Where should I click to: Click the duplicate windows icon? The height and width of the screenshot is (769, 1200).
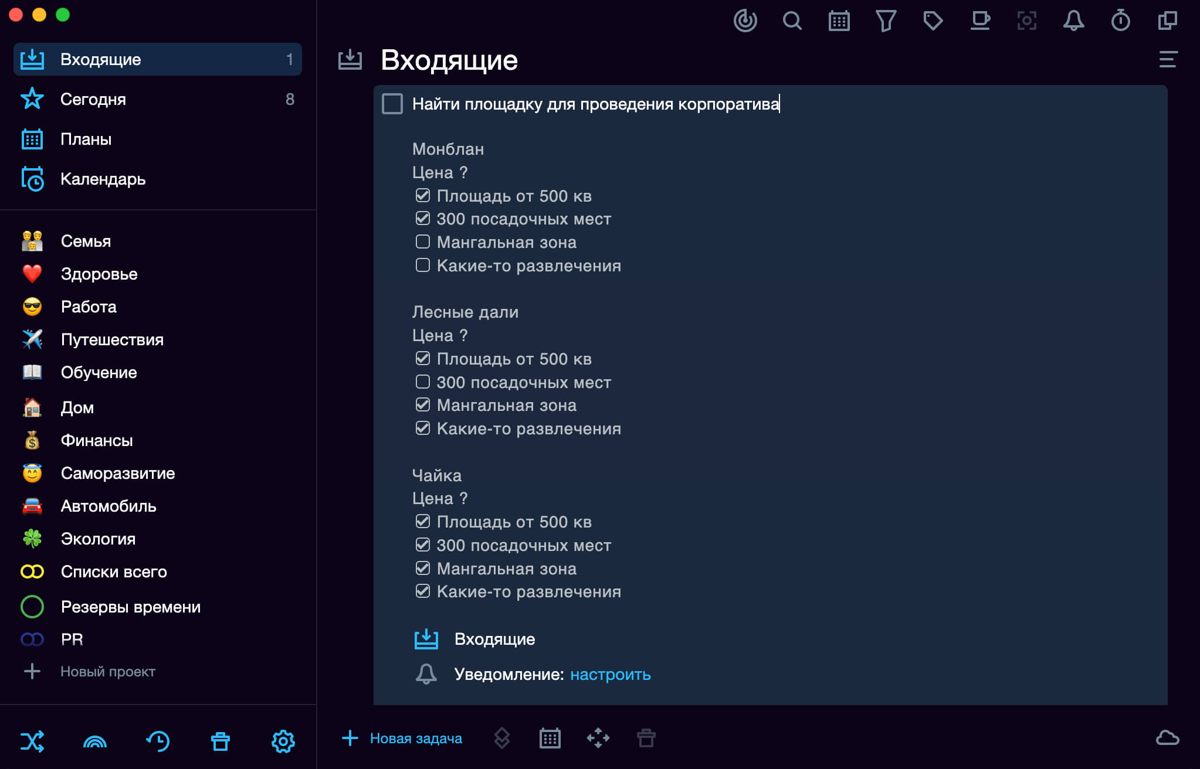click(1167, 21)
